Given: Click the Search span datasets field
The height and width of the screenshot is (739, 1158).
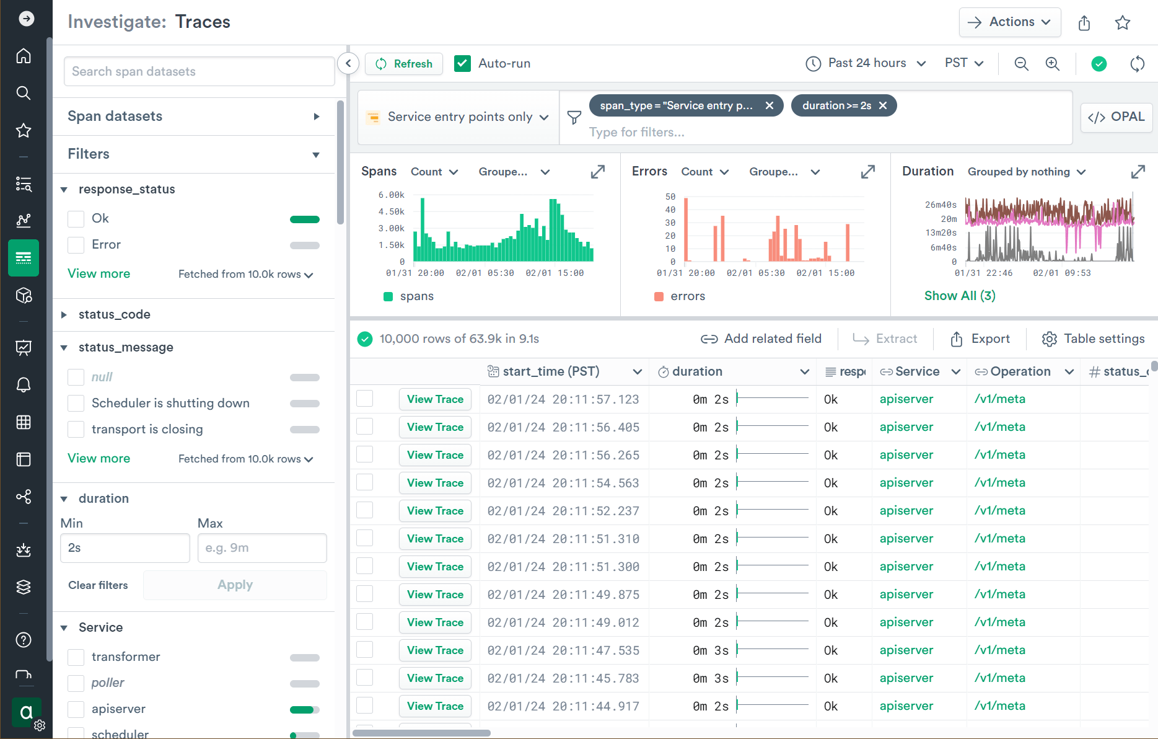Looking at the screenshot, I should pos(200,71).
